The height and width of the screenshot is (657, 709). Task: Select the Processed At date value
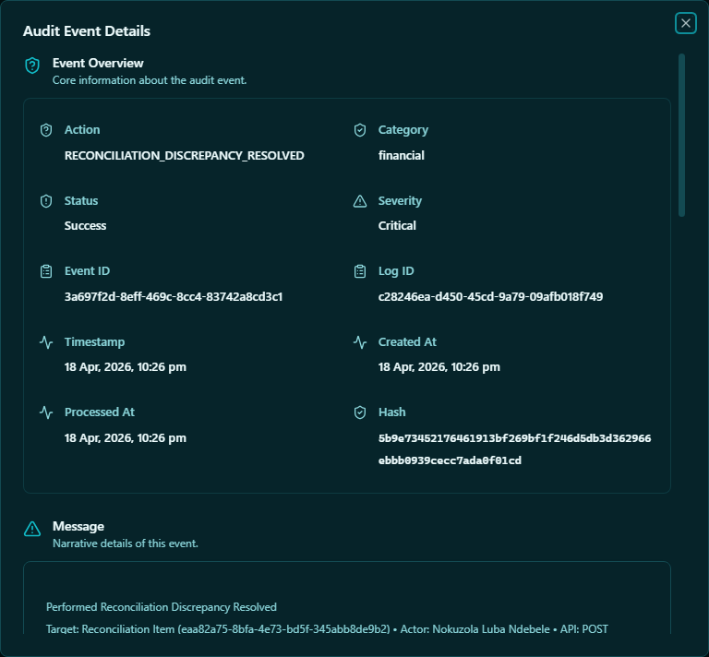pos(126,438)
